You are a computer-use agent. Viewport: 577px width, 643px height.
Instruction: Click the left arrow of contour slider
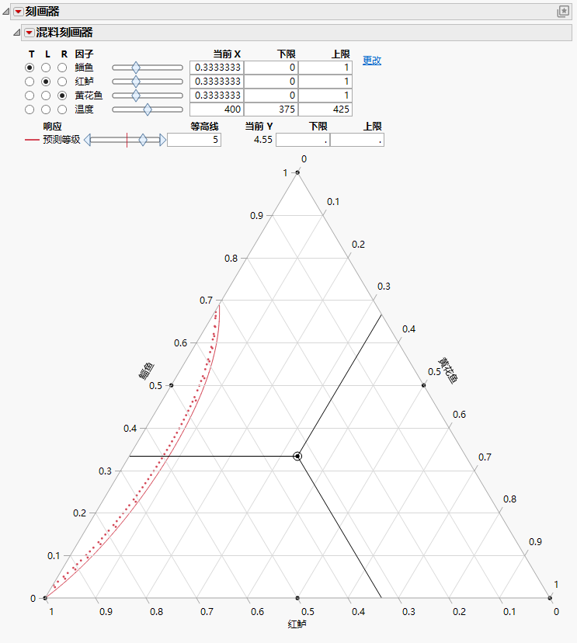pyautogui.click(x=87, y=140)
